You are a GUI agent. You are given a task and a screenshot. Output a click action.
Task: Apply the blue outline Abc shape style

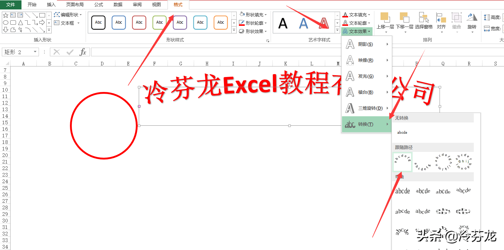[x=119, y=23]
